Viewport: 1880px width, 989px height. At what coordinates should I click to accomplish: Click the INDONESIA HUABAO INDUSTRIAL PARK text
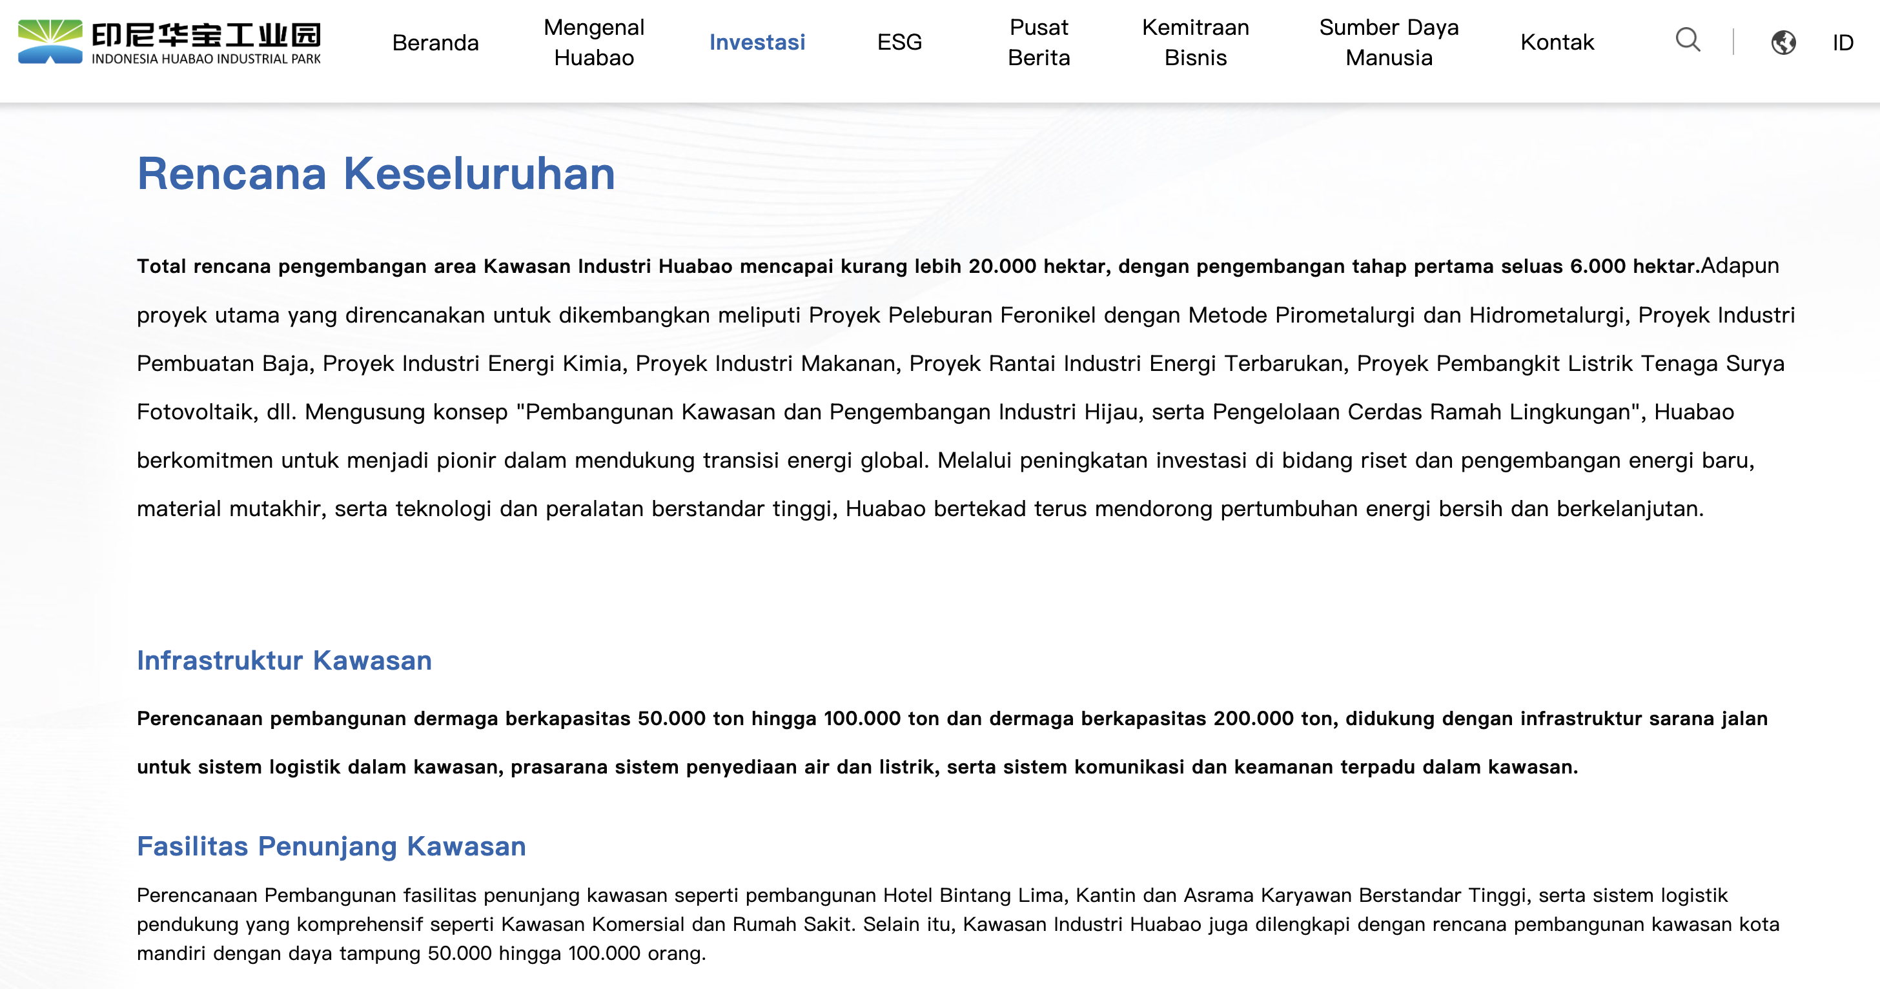(x=206, y=59)
